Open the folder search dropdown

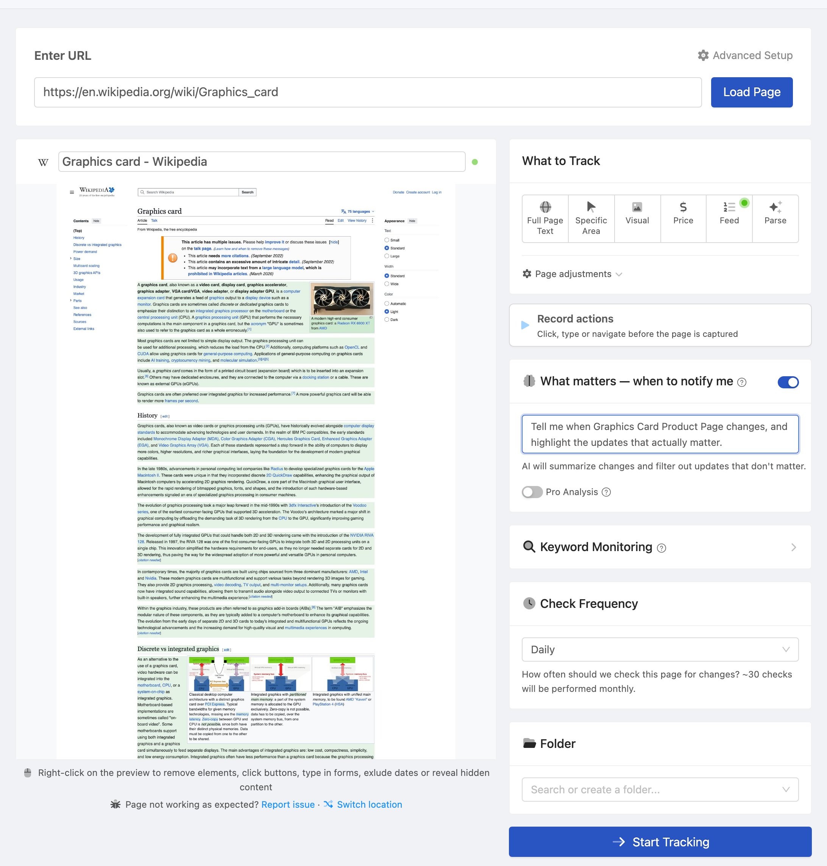[x=660, y=789]
